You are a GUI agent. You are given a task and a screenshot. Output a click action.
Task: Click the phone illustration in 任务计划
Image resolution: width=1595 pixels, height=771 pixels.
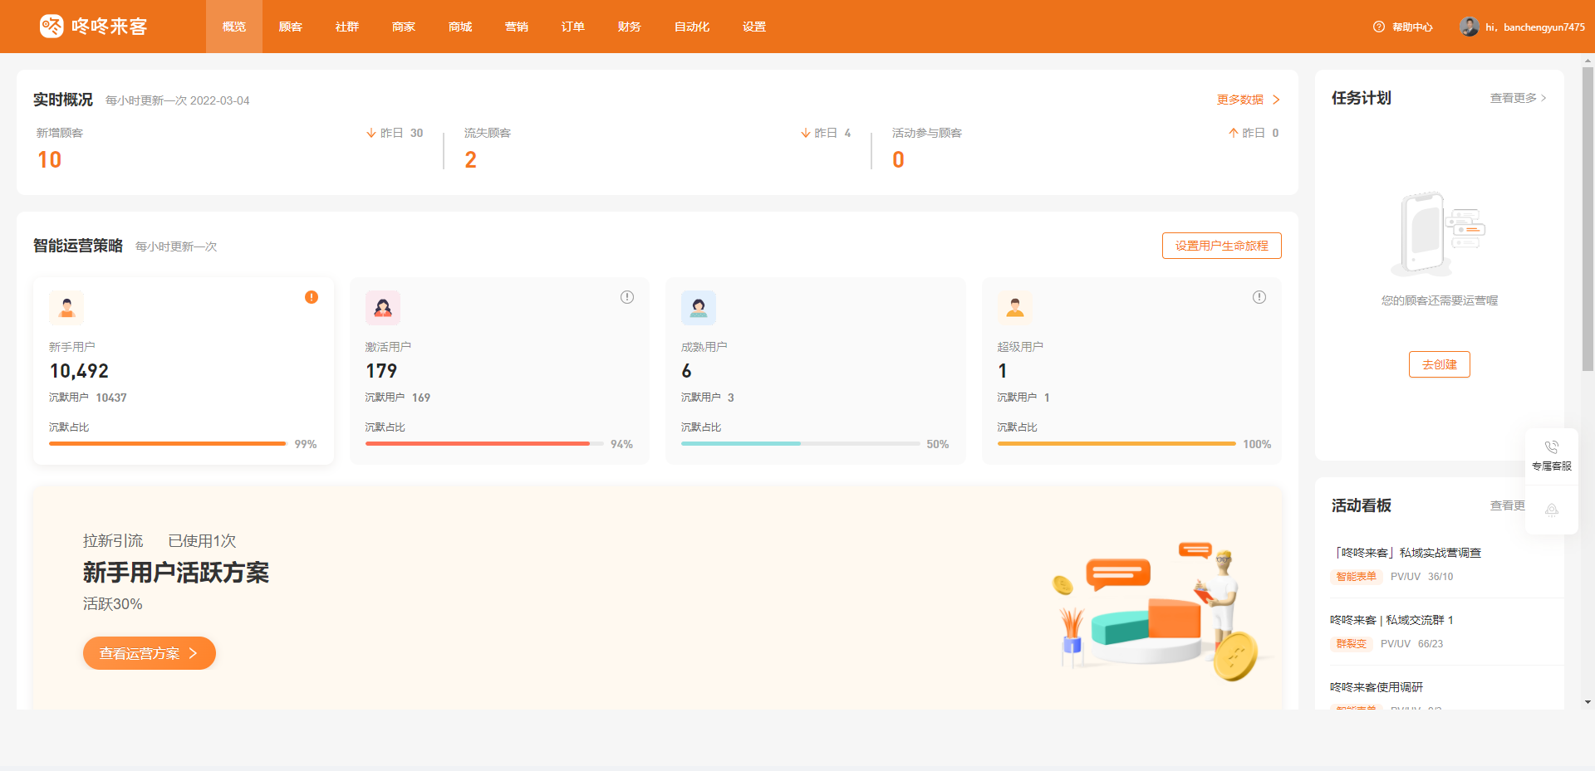[x=1439, y=234]
